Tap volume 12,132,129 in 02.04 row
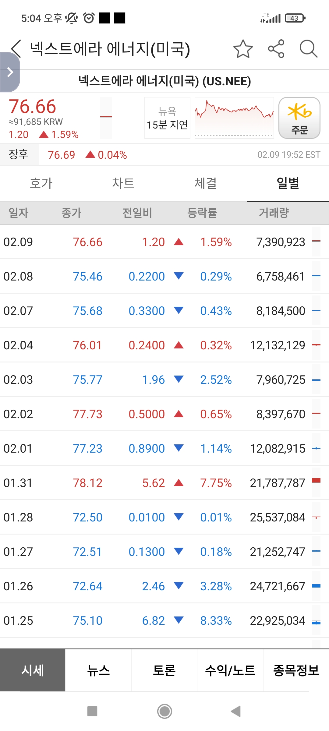The height and width of the screenshot is (731, 329). [278, 345]
